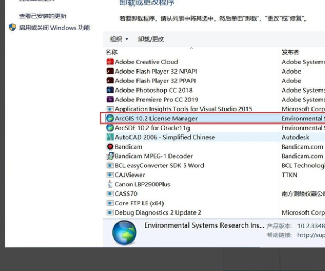Click the AutoCAD 2006 program icon
The width and height of the screenshot is (325, 271).
(110, 137)
